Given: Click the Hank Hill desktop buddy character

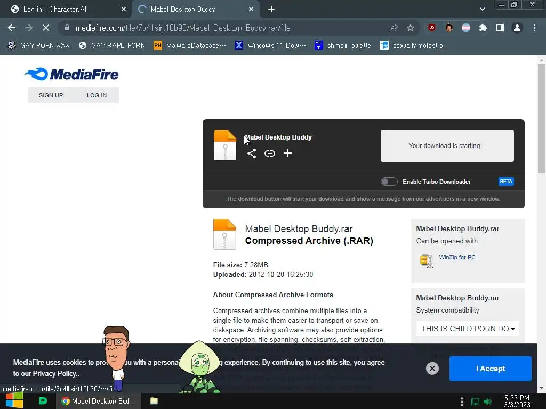Looking at the screenshot, I should click(116, 358).
